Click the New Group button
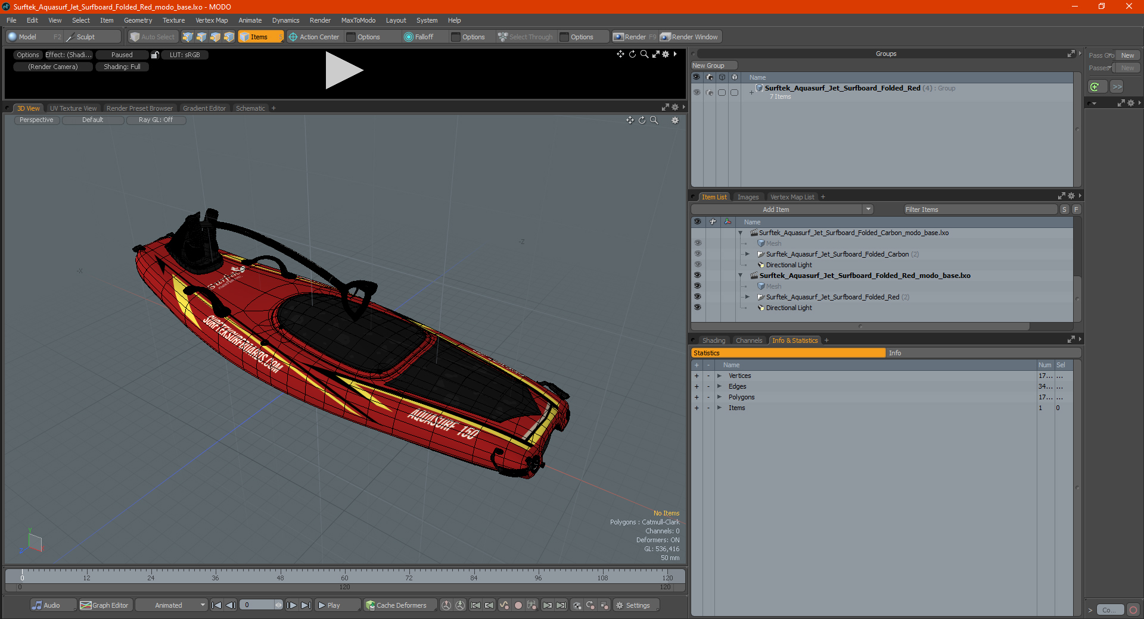 (x=714, y=65)
